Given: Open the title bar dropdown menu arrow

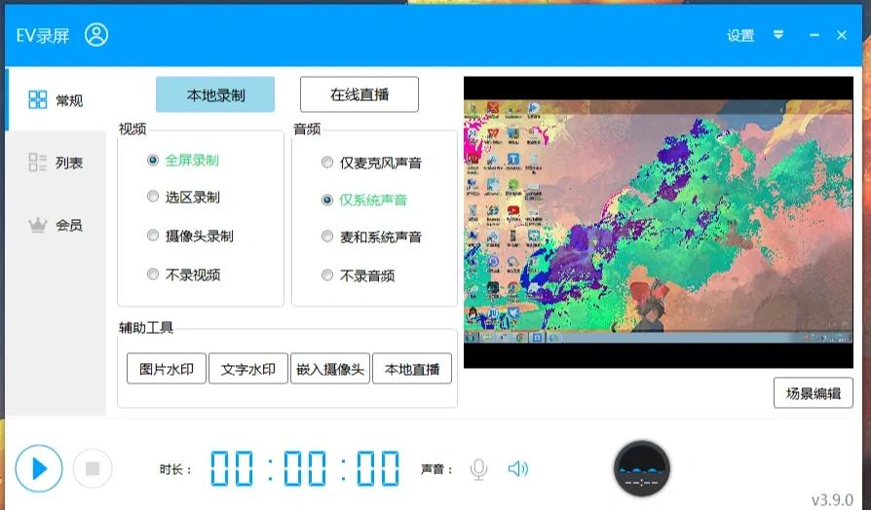Looking at the screenshot, I should point(778,35).
